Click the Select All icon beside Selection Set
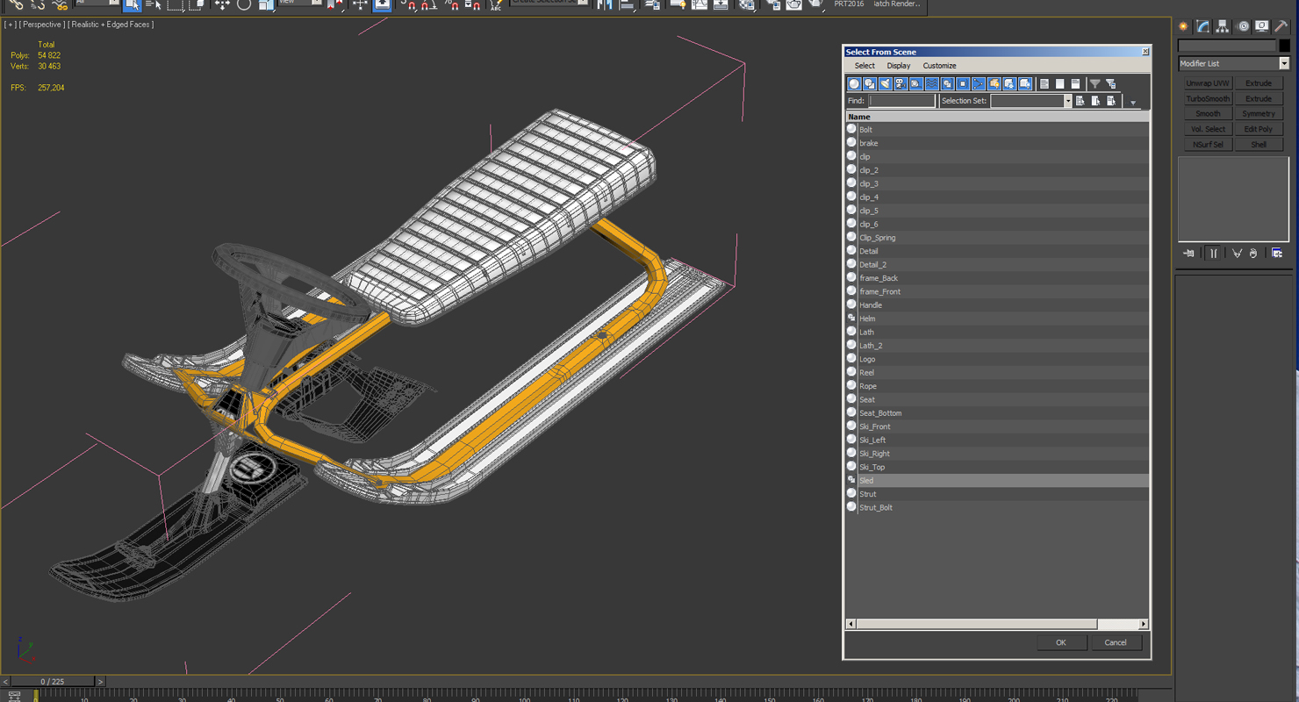Image resolution: width=1299 pixels, height=702 pixels. [x=1080, y=101]
